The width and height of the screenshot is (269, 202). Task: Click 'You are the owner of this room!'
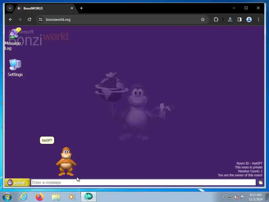[x=240, y=175]
